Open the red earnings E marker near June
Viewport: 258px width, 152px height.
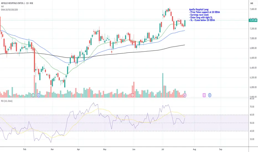[x=132, y=95]
